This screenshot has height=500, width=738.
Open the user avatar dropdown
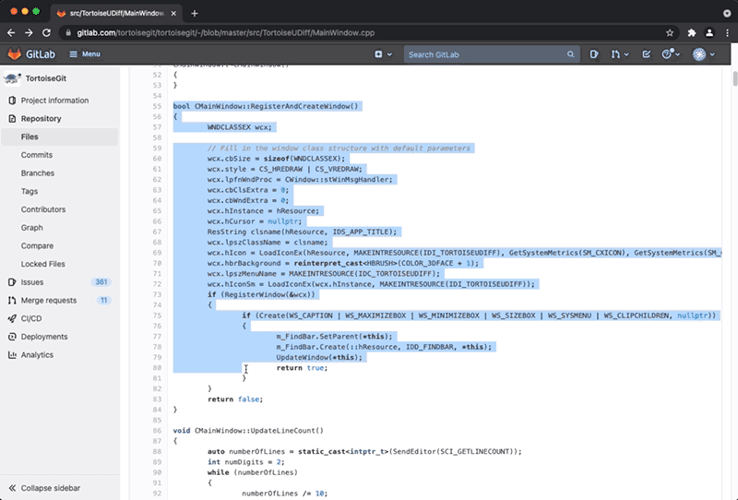pyautogui.click(x=704, y=54)
